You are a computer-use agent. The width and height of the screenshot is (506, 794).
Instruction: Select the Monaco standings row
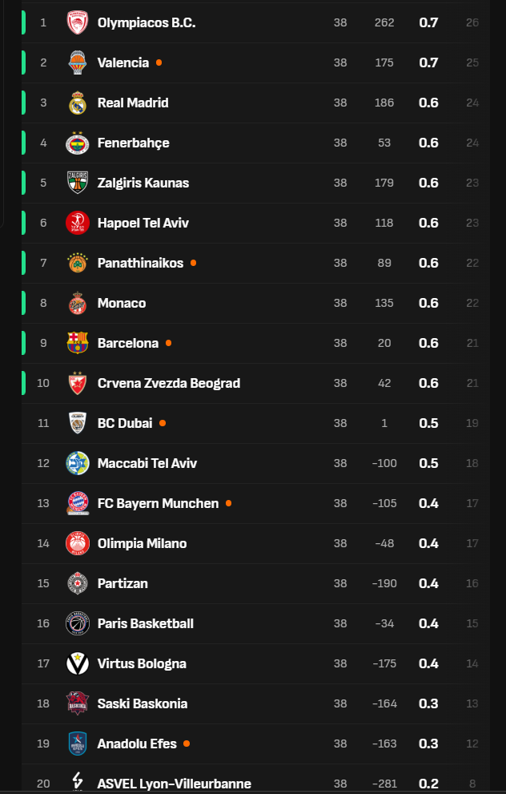click(240, 303)
